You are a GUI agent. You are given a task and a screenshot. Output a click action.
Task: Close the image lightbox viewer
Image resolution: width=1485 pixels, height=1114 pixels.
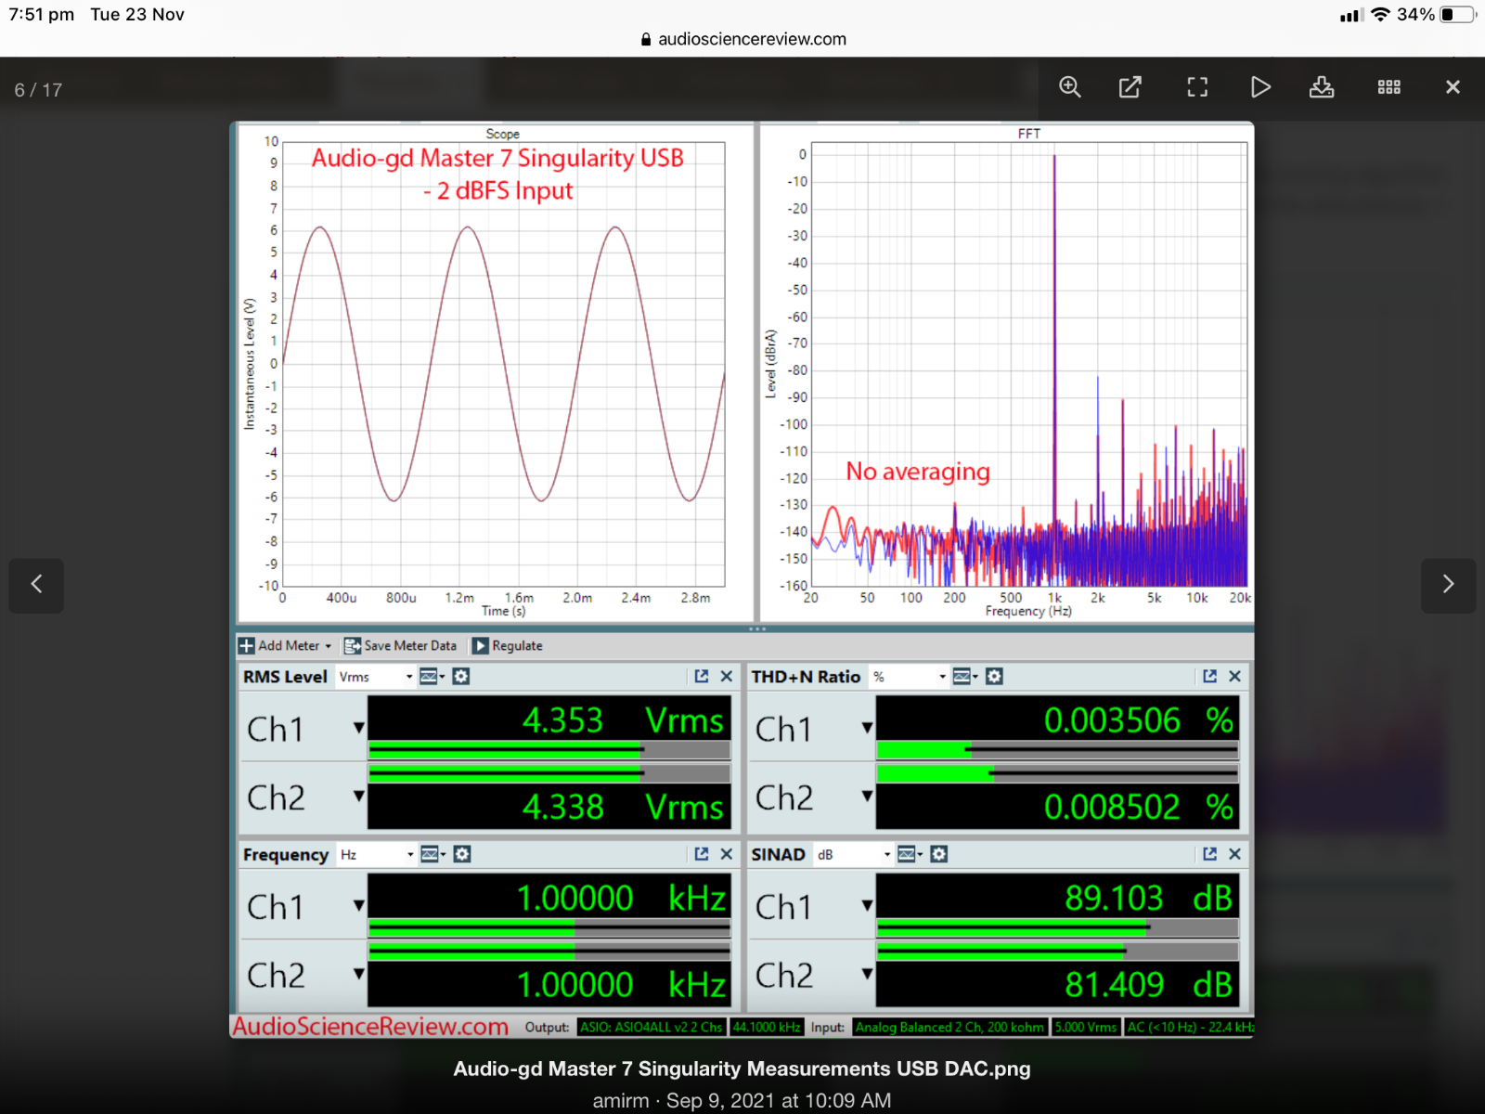1453,87
